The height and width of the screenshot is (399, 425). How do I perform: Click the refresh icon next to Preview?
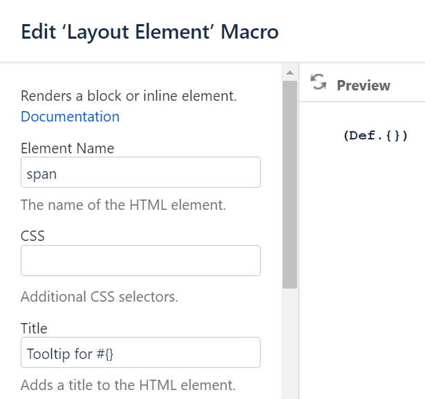(319, 83)
